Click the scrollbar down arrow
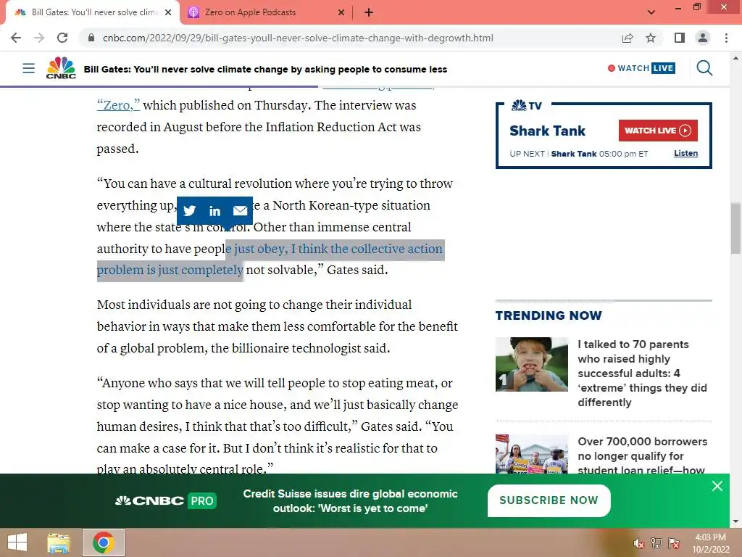This screenshot has width=742, height=557. [x=735, y=521]
